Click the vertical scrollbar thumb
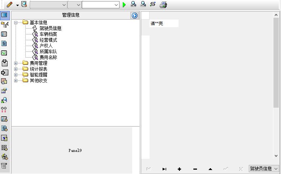The height and width of the screenshot is (174, 281). coord(276,63)
